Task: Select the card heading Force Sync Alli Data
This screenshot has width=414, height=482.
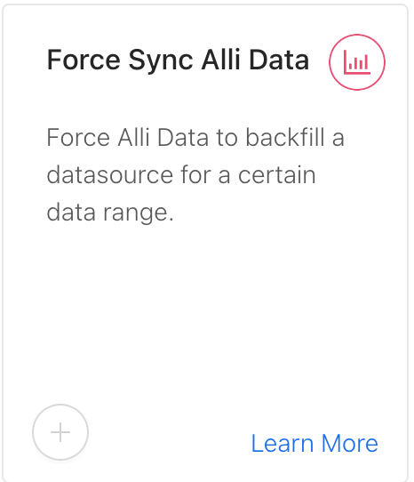Action: tap(178, 60)
